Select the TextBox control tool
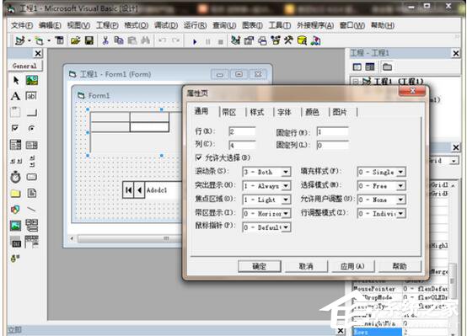Viewport: 467px width, 336px height. 31,96
